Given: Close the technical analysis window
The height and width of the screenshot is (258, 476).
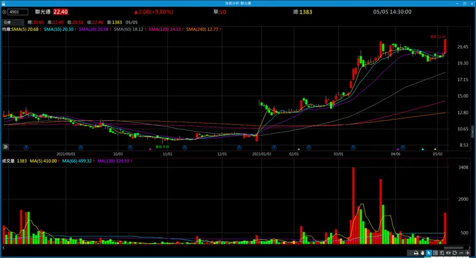Looking at the screenshot, I should [471, 3].
